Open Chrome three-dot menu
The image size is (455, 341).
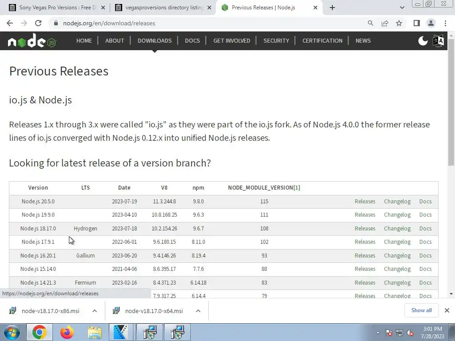pos(445,23)
